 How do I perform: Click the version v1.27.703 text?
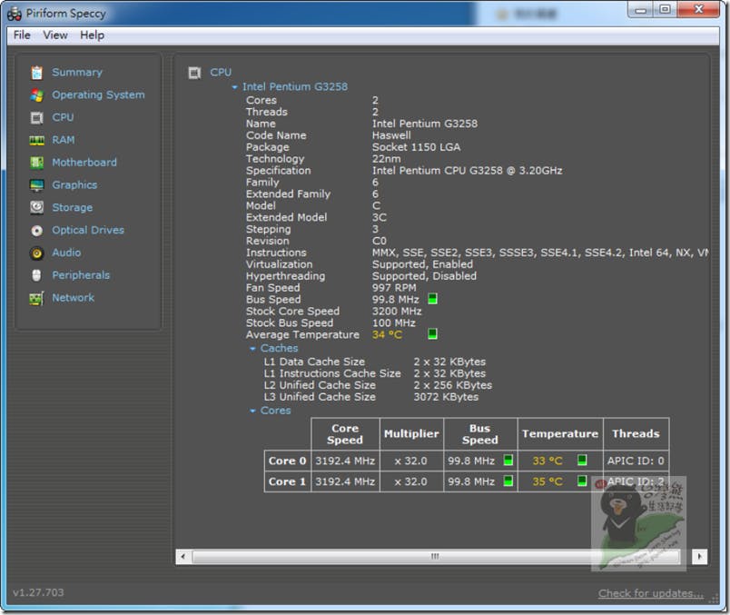38,592
